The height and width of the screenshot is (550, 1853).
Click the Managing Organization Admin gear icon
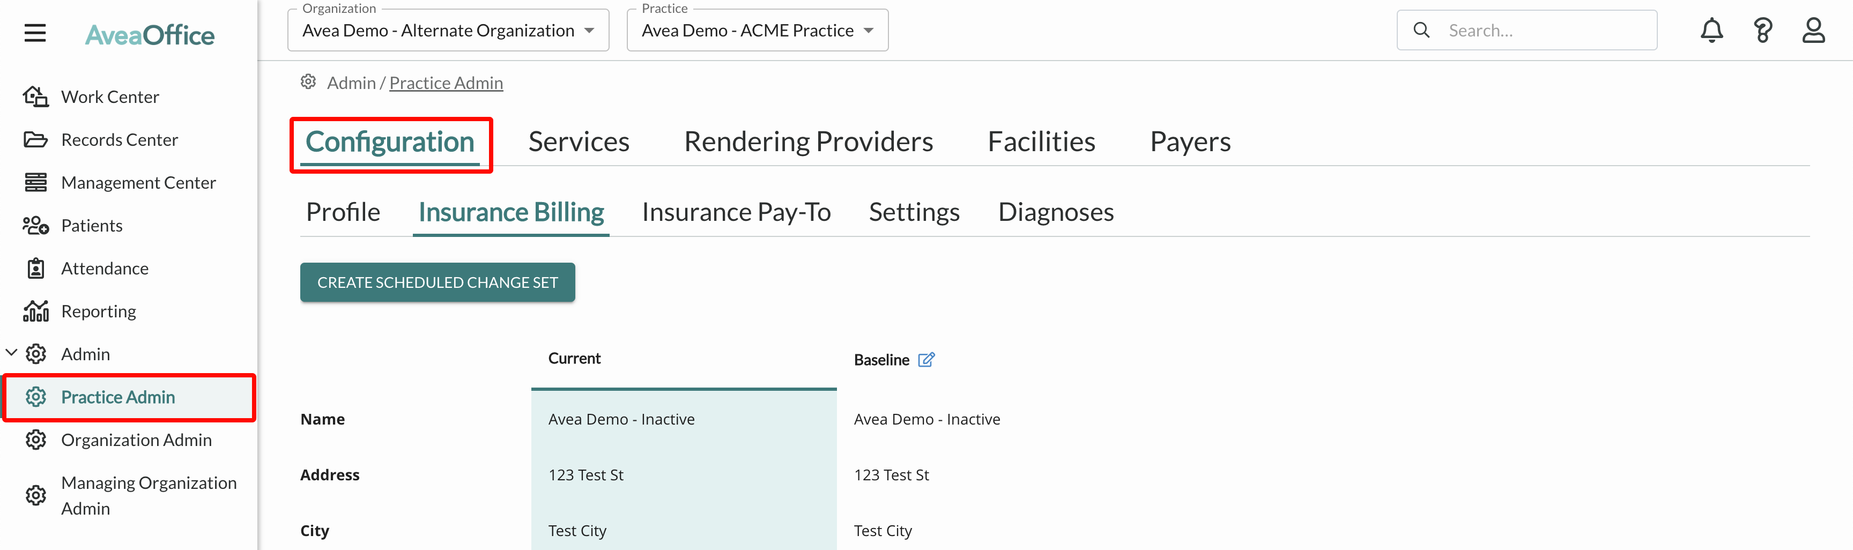pos(35,495)
